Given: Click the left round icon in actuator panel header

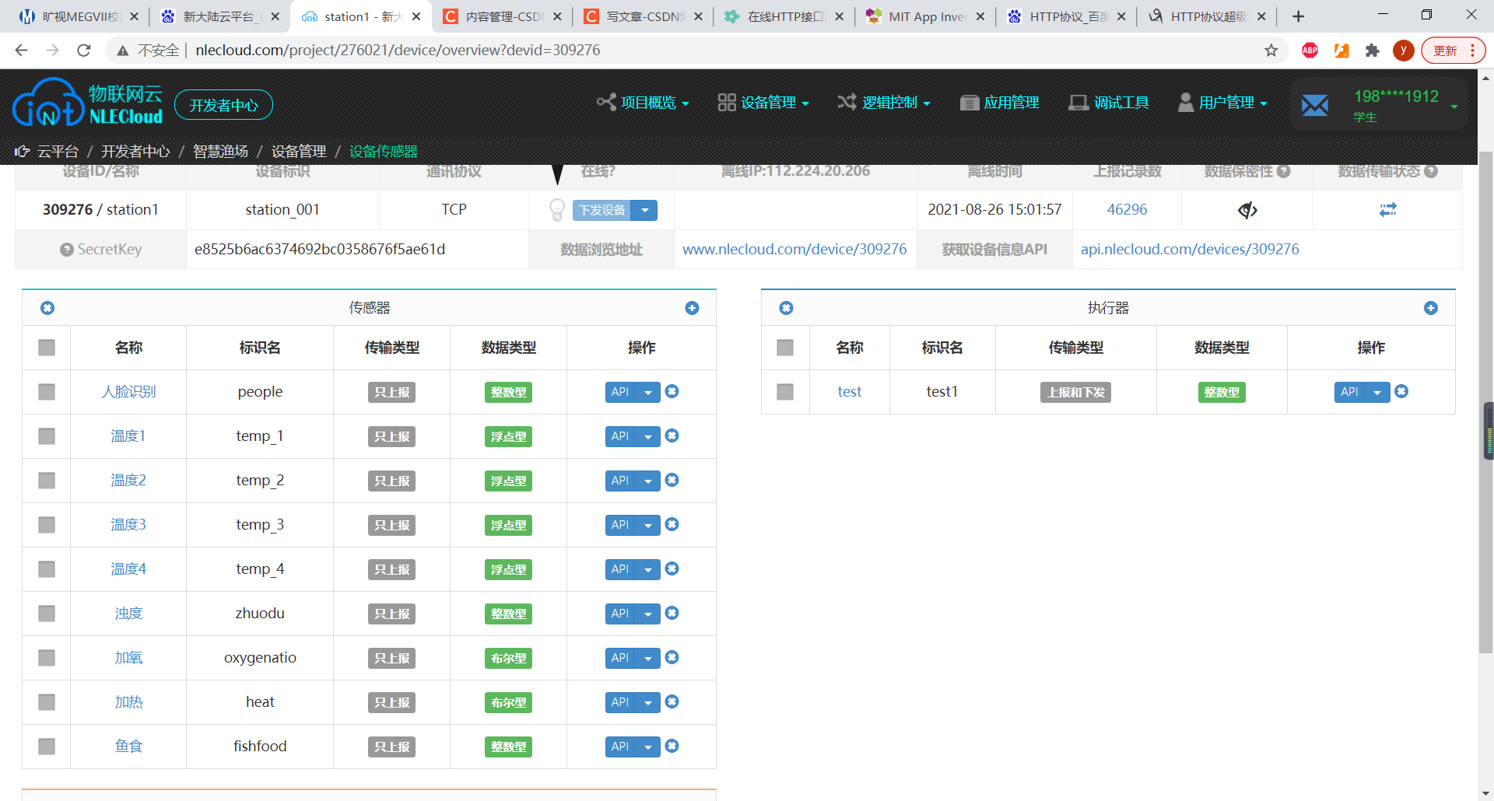Looking at the screenshot, I should (x=786, y=308).
